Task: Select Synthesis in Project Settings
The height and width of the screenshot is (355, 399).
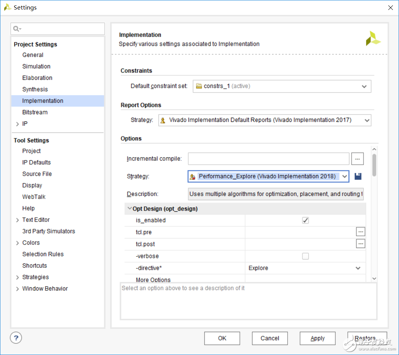Action: (35, 89)
